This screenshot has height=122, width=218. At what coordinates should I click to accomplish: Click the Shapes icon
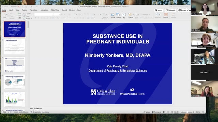[x=118, y=14]
